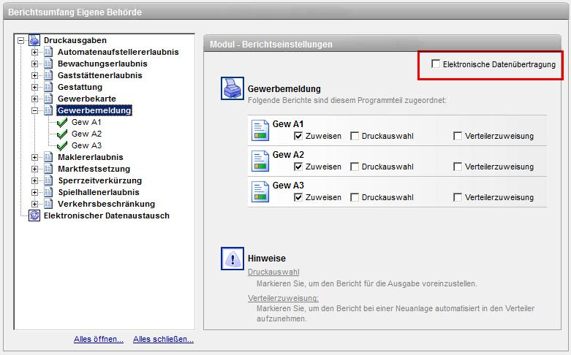
Task: Click the Gew A1 report icon
Action: [x=260, y=130]
